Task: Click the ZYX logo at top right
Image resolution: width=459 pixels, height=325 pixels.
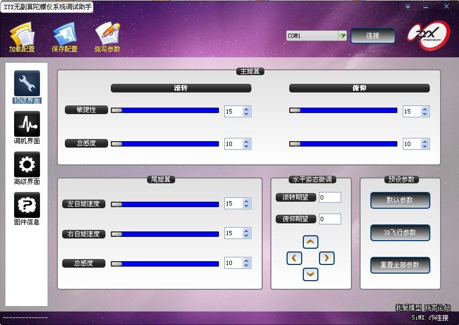Action: click(429, 36)
